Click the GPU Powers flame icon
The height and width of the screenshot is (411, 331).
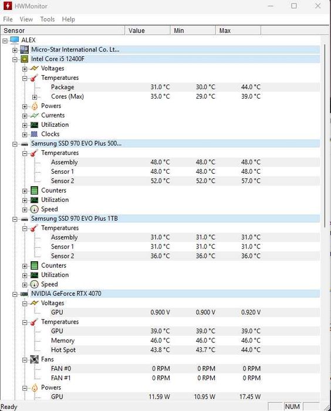coord(35,388)
